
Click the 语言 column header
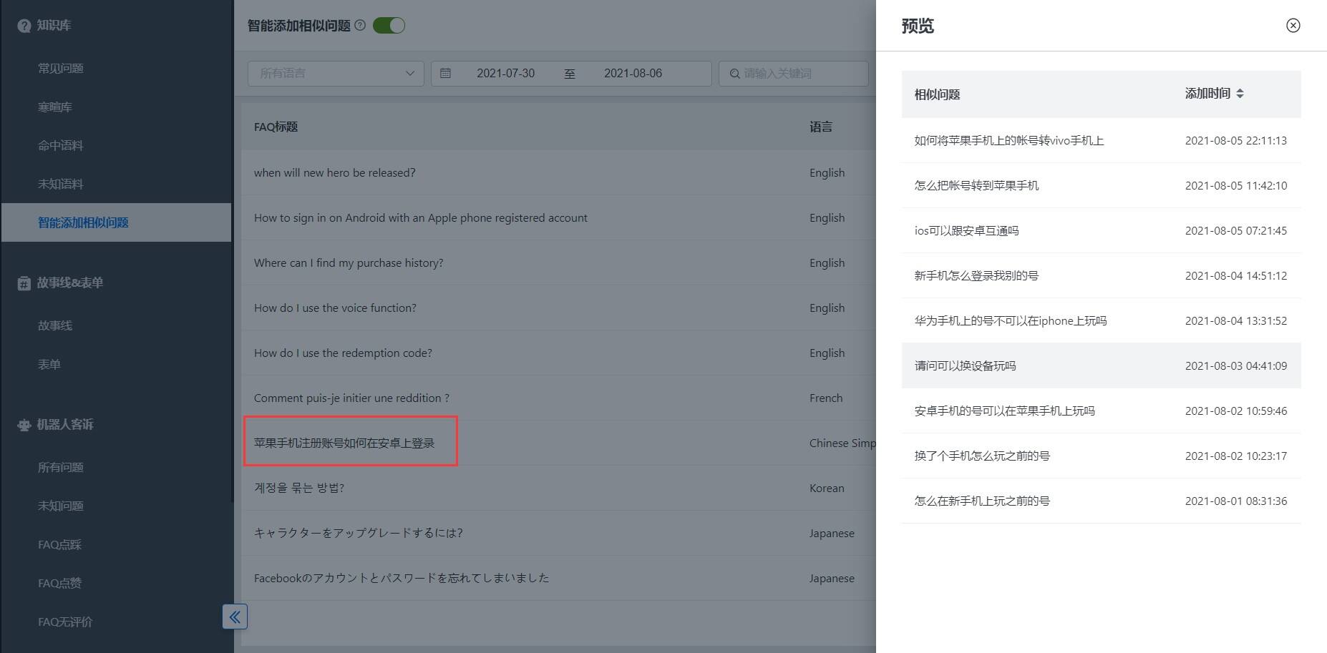tap(821, 127)
